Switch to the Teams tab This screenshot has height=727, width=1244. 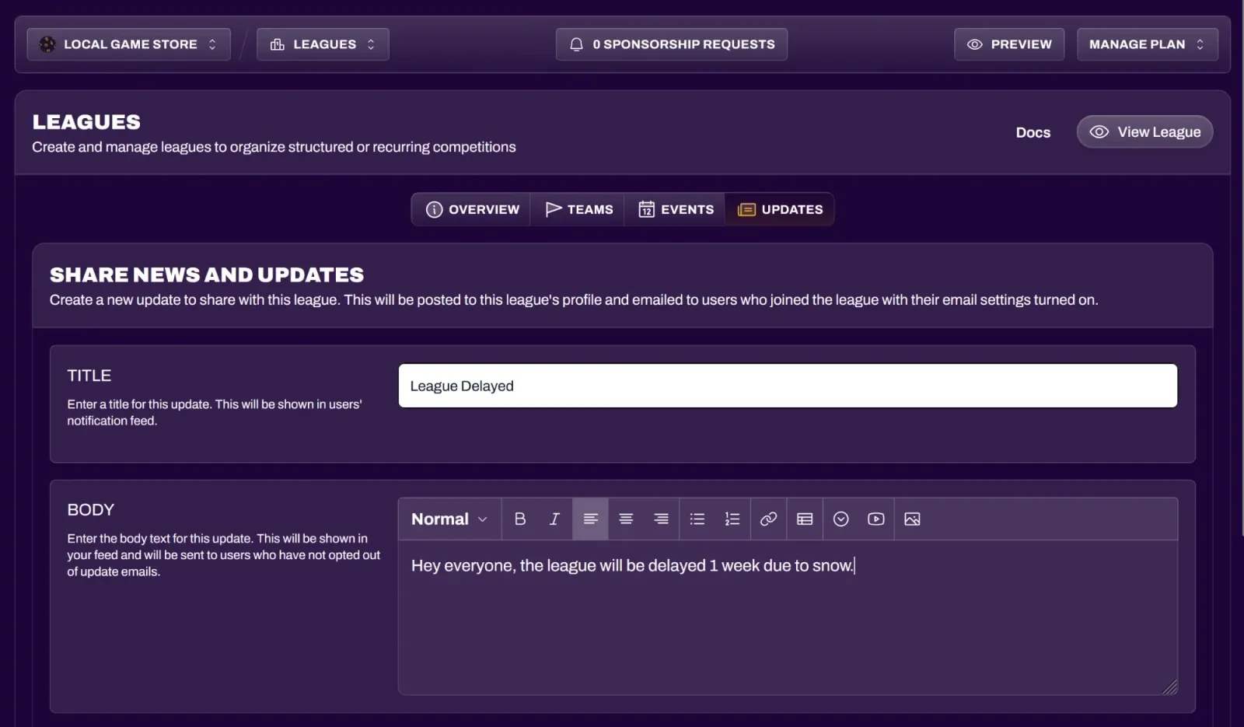click(x=578, y=209)
